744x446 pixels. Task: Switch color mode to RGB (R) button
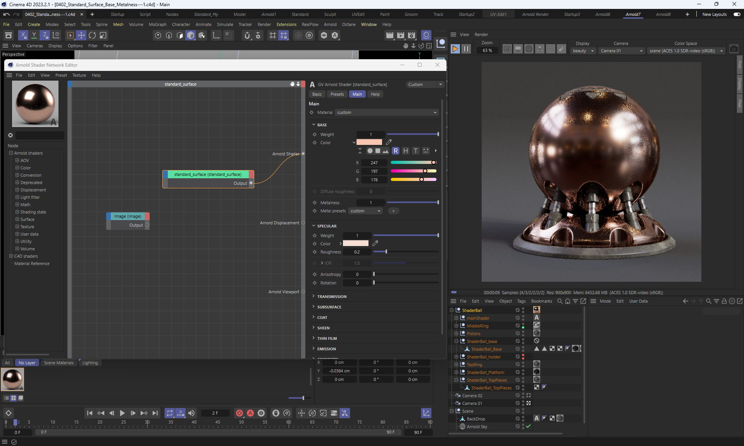[396, 151]
